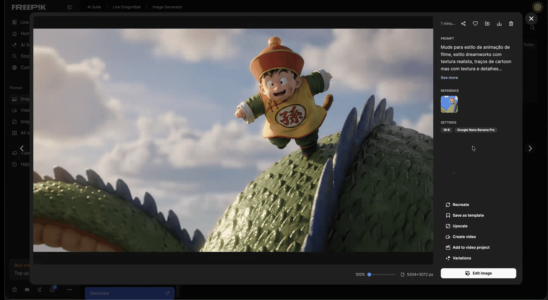Go to next image arrow

tap(530, 148)
